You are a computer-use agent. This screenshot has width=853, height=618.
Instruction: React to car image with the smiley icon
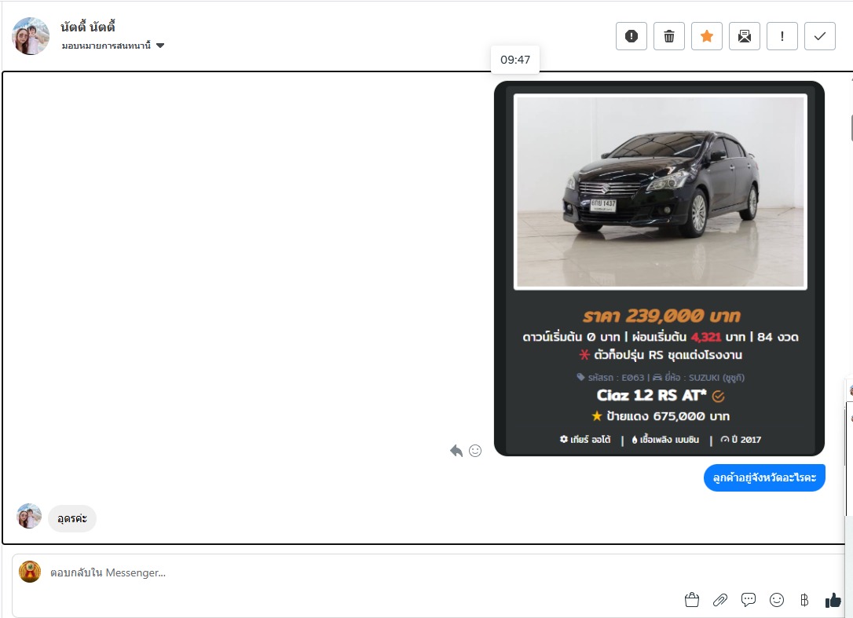(x=475, y=451)
